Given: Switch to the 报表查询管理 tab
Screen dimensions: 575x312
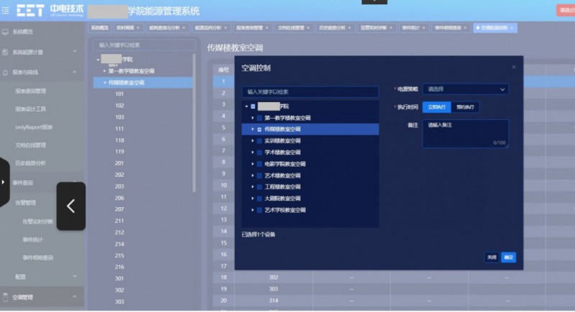Looking at the screenshot, I should (x=249, y=28).
